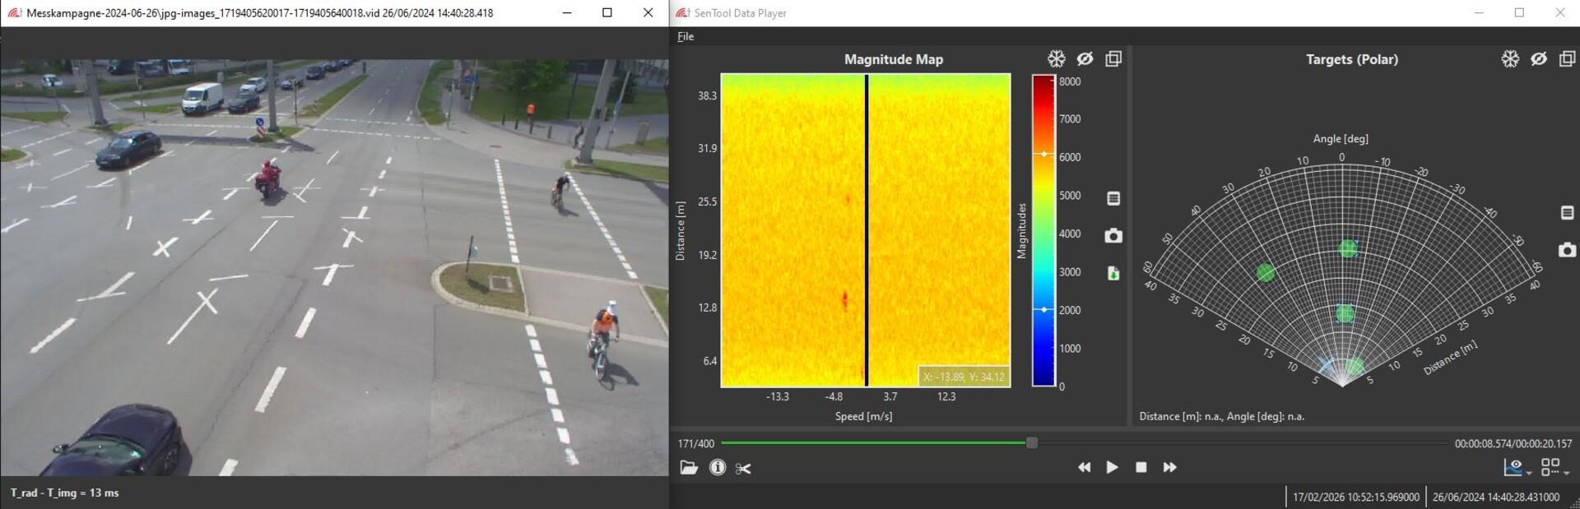
Task: Freeze the Targets (Polar) view with snowflake icon
Action: (1510, 58)
